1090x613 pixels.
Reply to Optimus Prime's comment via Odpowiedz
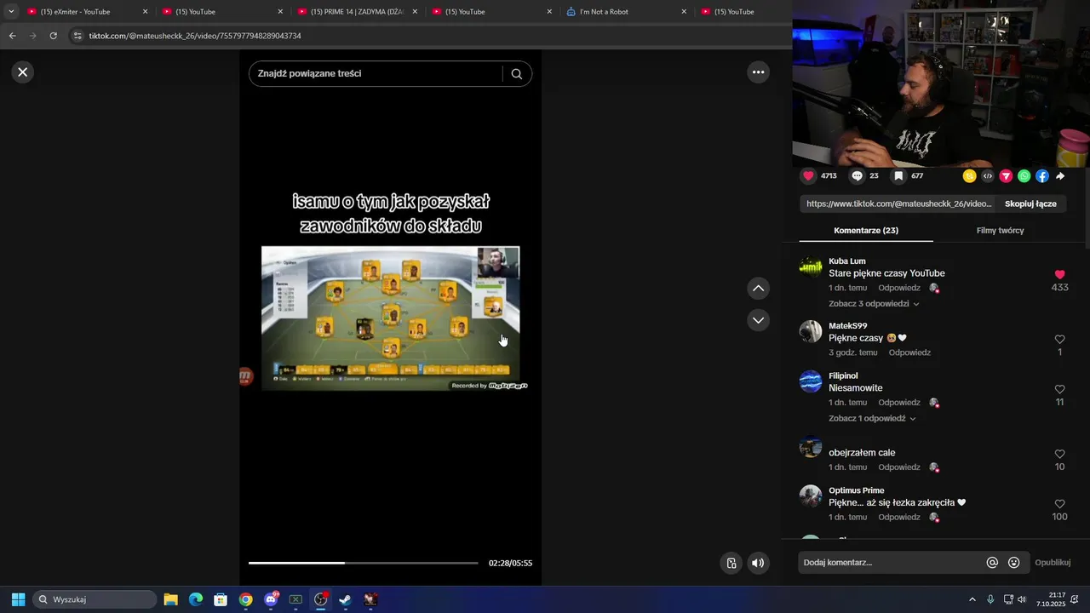coord(899,518)
